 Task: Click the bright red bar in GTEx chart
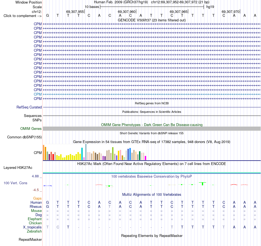point(53,157)
